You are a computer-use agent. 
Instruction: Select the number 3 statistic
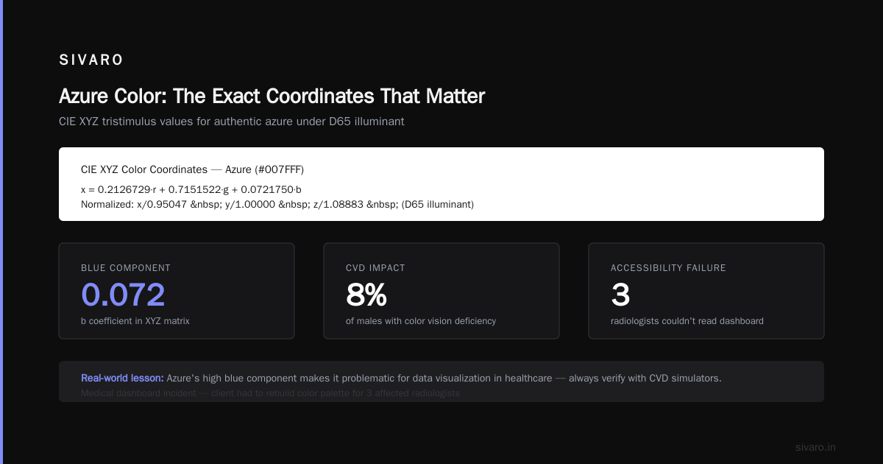pos(620,295)
